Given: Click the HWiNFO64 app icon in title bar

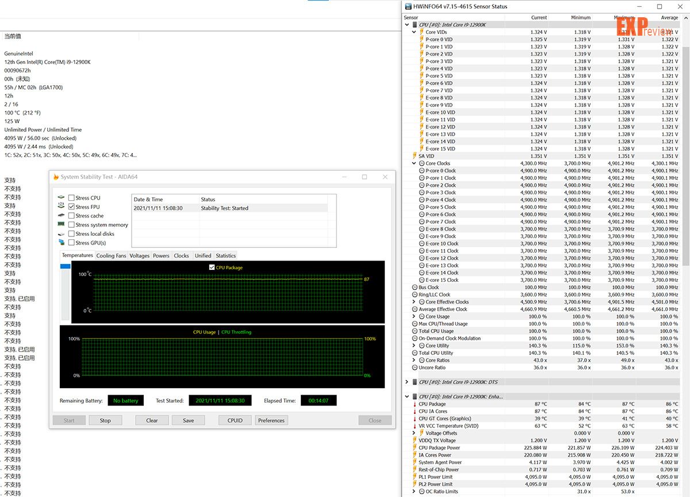Looking at the screenshot, I should pos(408,6).
